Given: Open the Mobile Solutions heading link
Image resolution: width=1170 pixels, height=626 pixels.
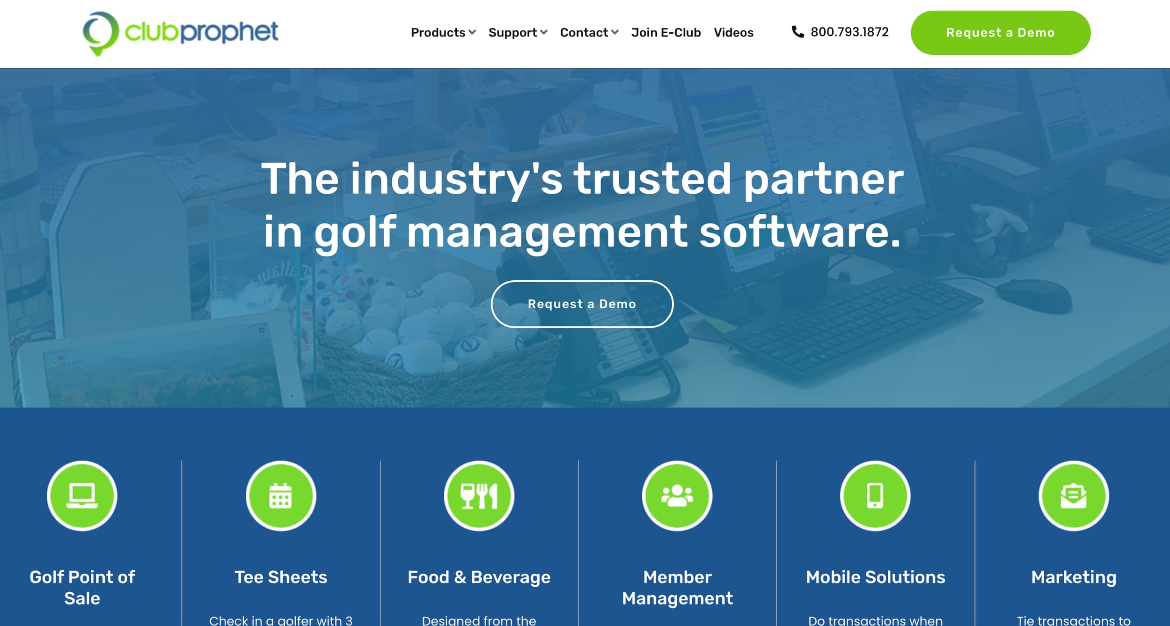Looking at the screenshot, I should pos(875,577).
